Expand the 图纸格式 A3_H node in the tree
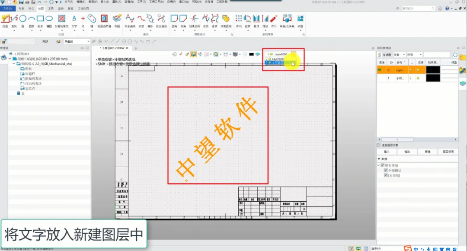Screen dimensions: 467x251 (x=13, y=64)
